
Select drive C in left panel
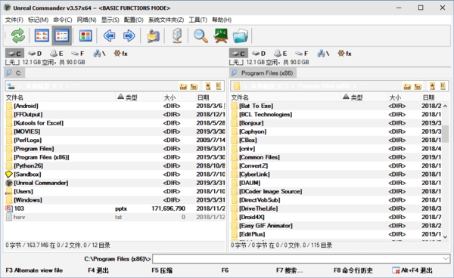click(x=14, y=54)
